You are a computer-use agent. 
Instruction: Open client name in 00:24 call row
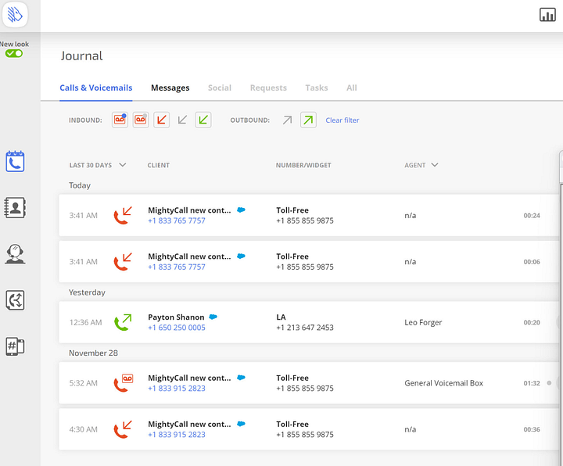189,210
